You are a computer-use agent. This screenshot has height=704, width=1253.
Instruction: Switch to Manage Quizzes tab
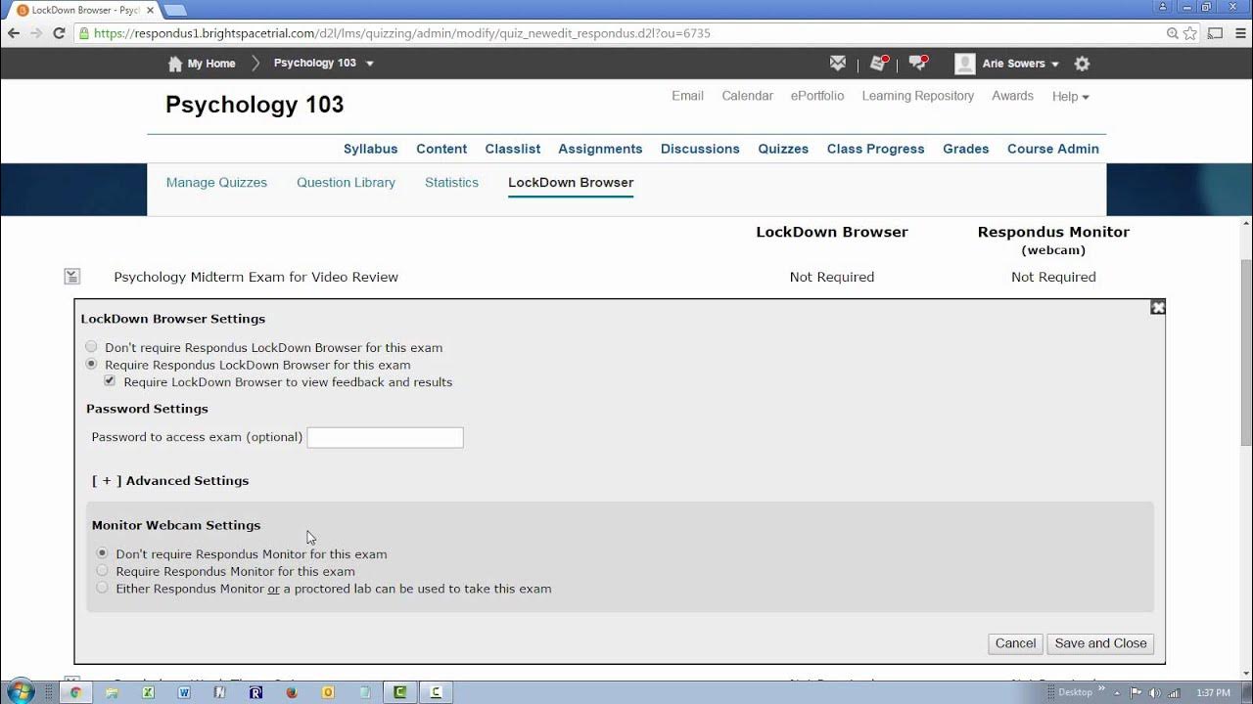pyautogui.click(x=216, y=182)
